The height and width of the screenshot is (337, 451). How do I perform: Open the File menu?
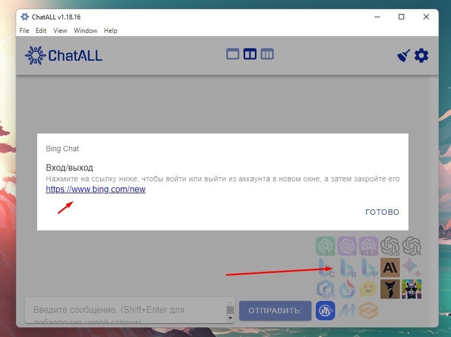coord(24,31)
